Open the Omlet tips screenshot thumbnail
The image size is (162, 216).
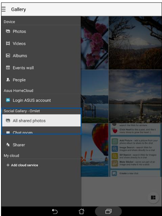tap(135, 150)
